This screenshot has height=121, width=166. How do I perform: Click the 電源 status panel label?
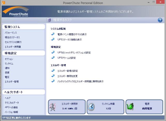[147, 104]
